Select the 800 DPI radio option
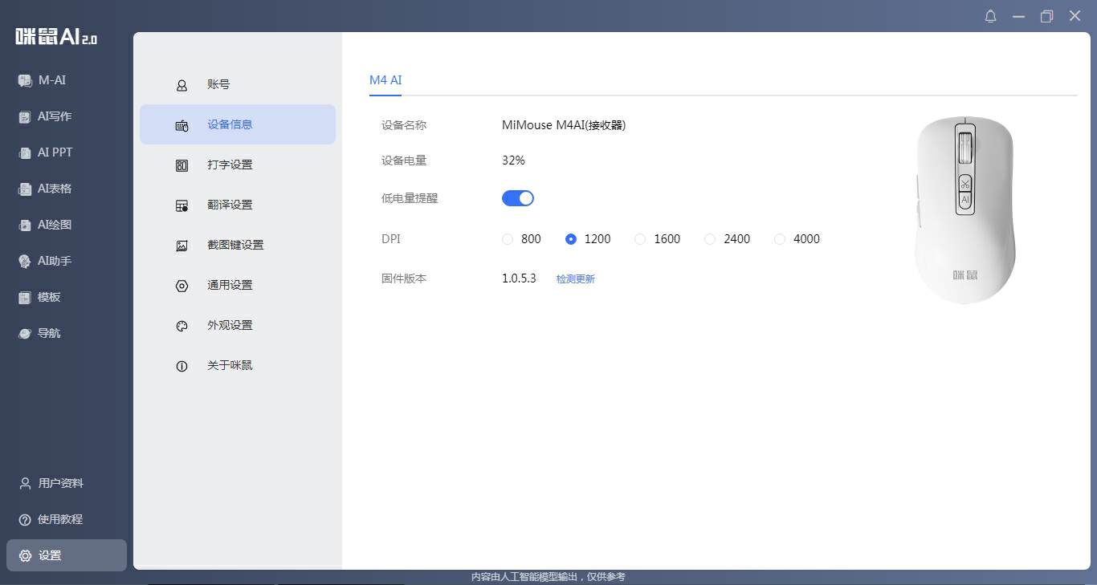This screenshot has width=1097, height=585. pyautogui.click(x=508, y=239)
